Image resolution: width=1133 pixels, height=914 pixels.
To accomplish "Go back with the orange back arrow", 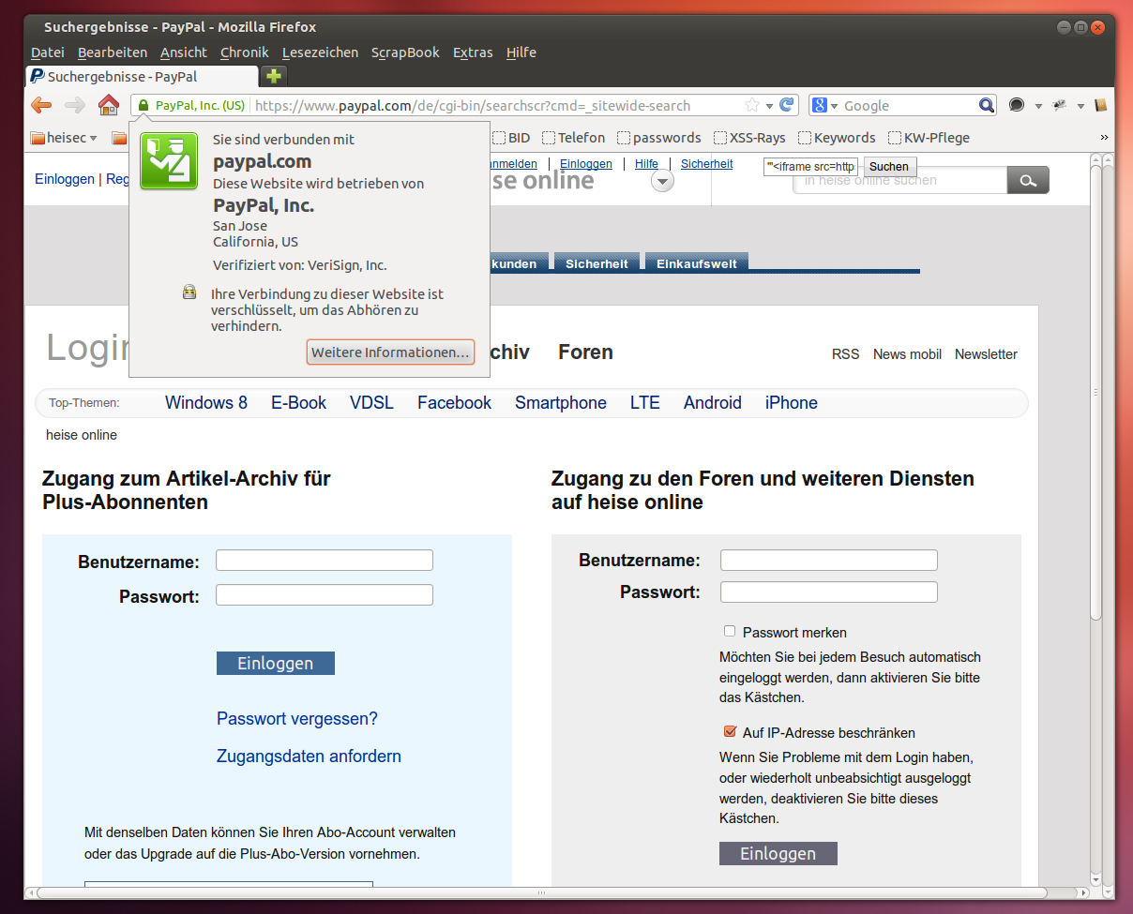I will tap(41, 105).
